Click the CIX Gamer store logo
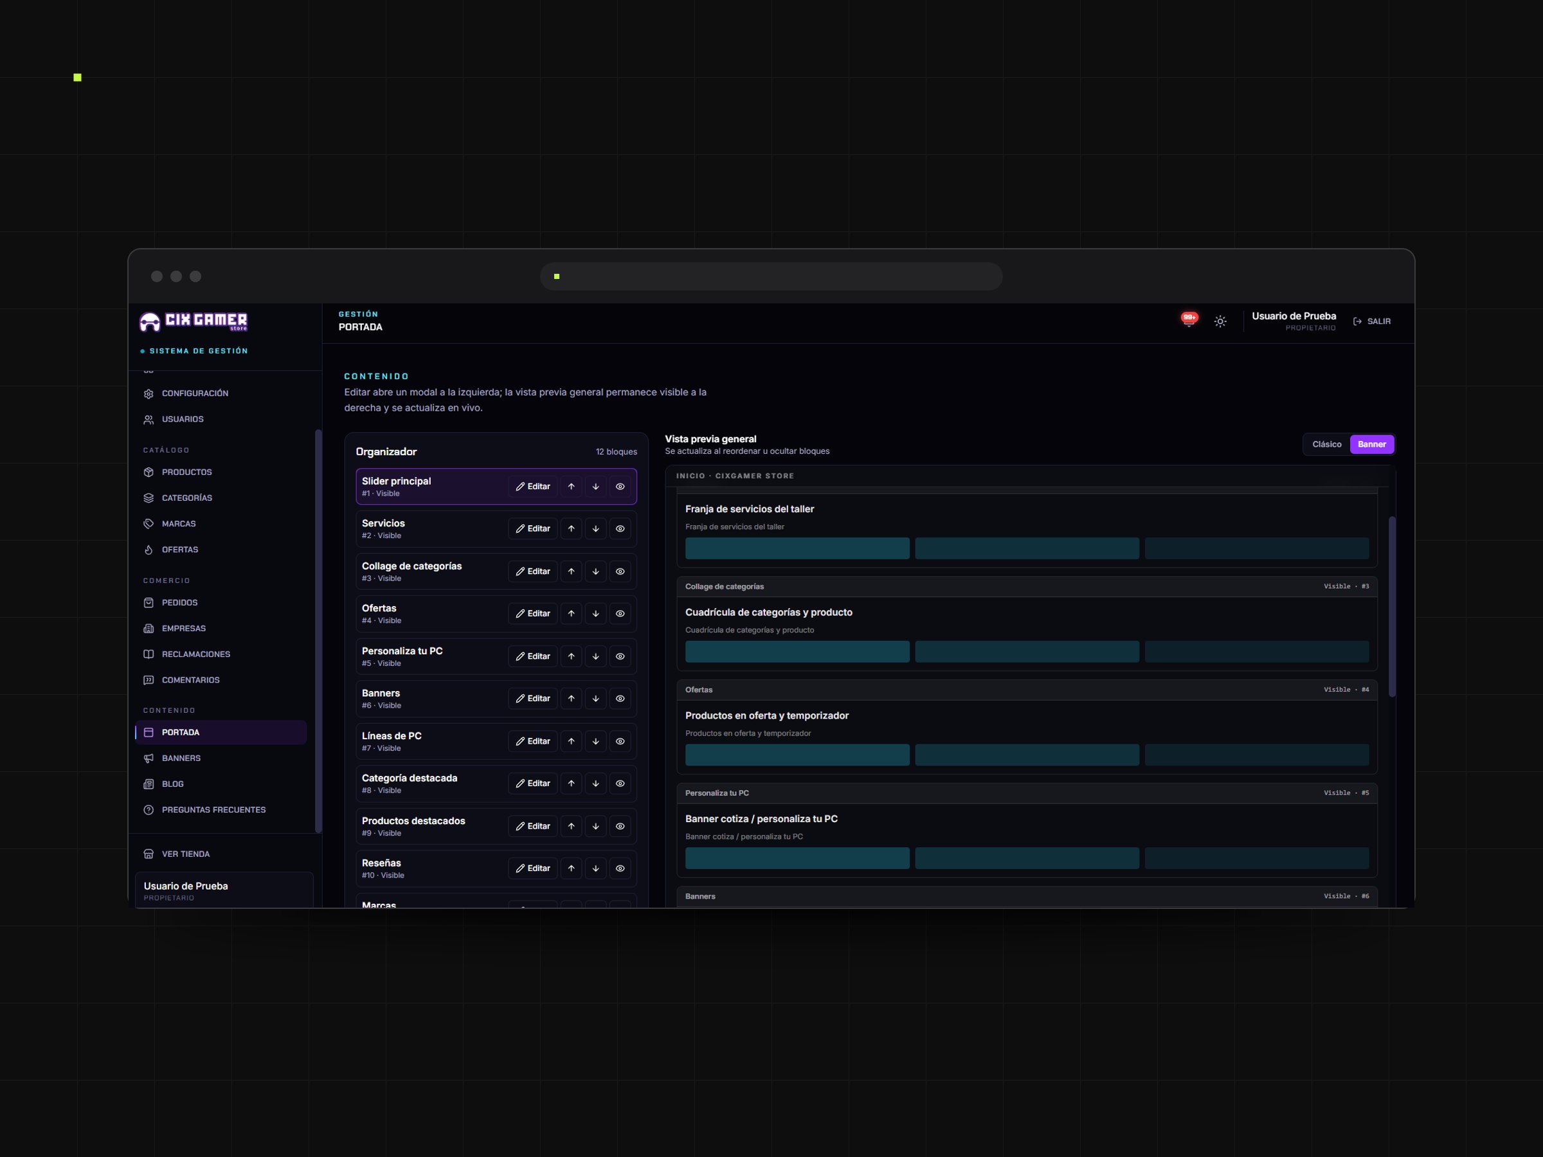1543x1157 pixels. tap(194, 321)
